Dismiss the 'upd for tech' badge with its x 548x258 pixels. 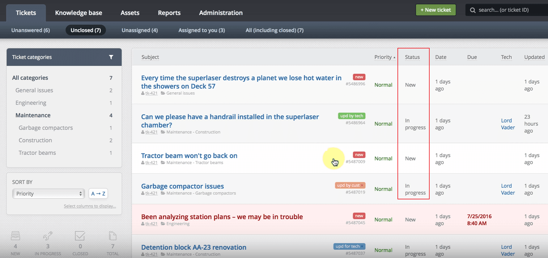[362, 246]
